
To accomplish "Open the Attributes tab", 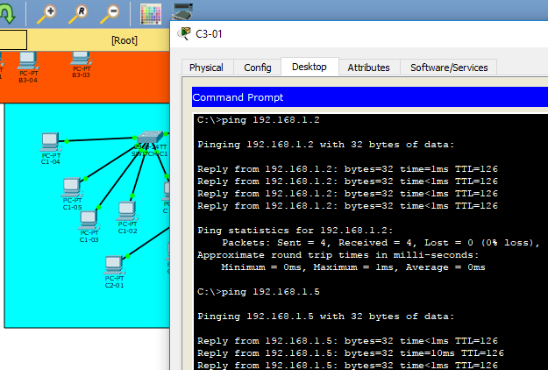I will tap(368, 68).
